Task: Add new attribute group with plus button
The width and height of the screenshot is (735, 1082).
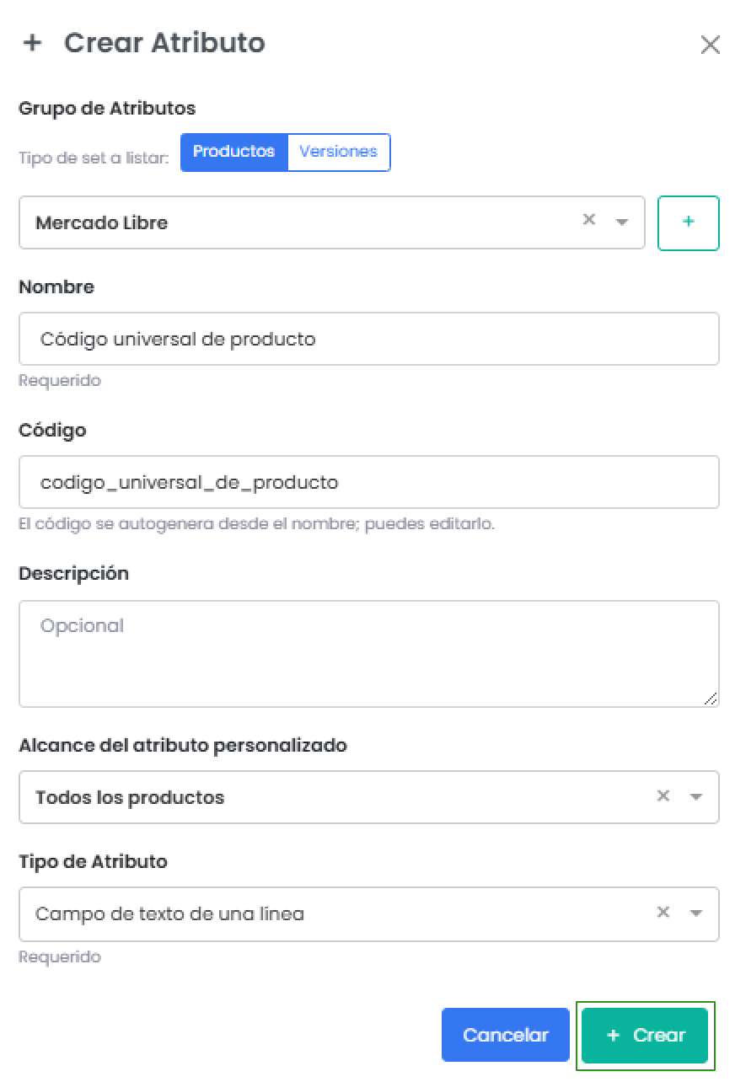Action: pyautogui.click(x=688, y=223)
